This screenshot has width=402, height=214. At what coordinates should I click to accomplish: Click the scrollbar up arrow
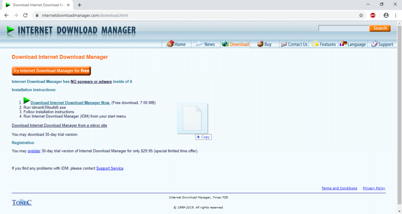pos(399,24)
